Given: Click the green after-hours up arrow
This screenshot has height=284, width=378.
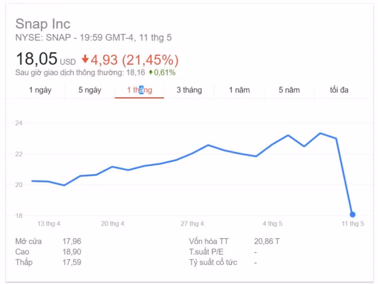Looking at the screenshot, I should pos(150,73).
